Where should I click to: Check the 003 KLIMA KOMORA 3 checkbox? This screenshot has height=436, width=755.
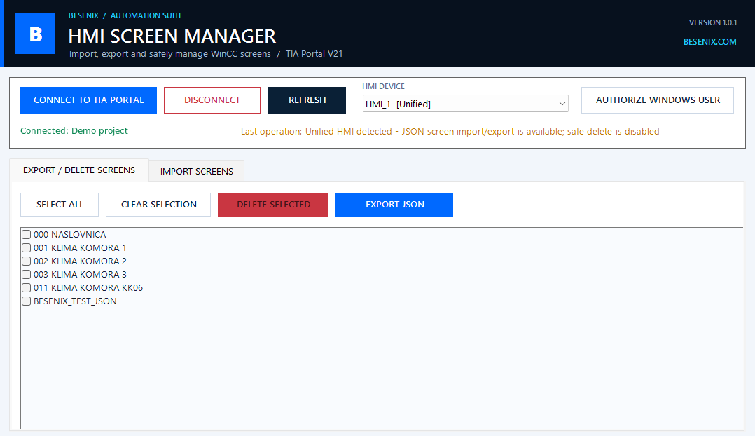click(27, 275)
